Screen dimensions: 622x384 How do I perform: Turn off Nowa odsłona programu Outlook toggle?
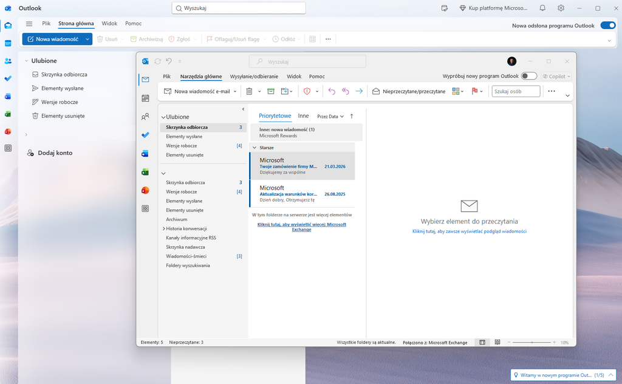tap(607, 26)
